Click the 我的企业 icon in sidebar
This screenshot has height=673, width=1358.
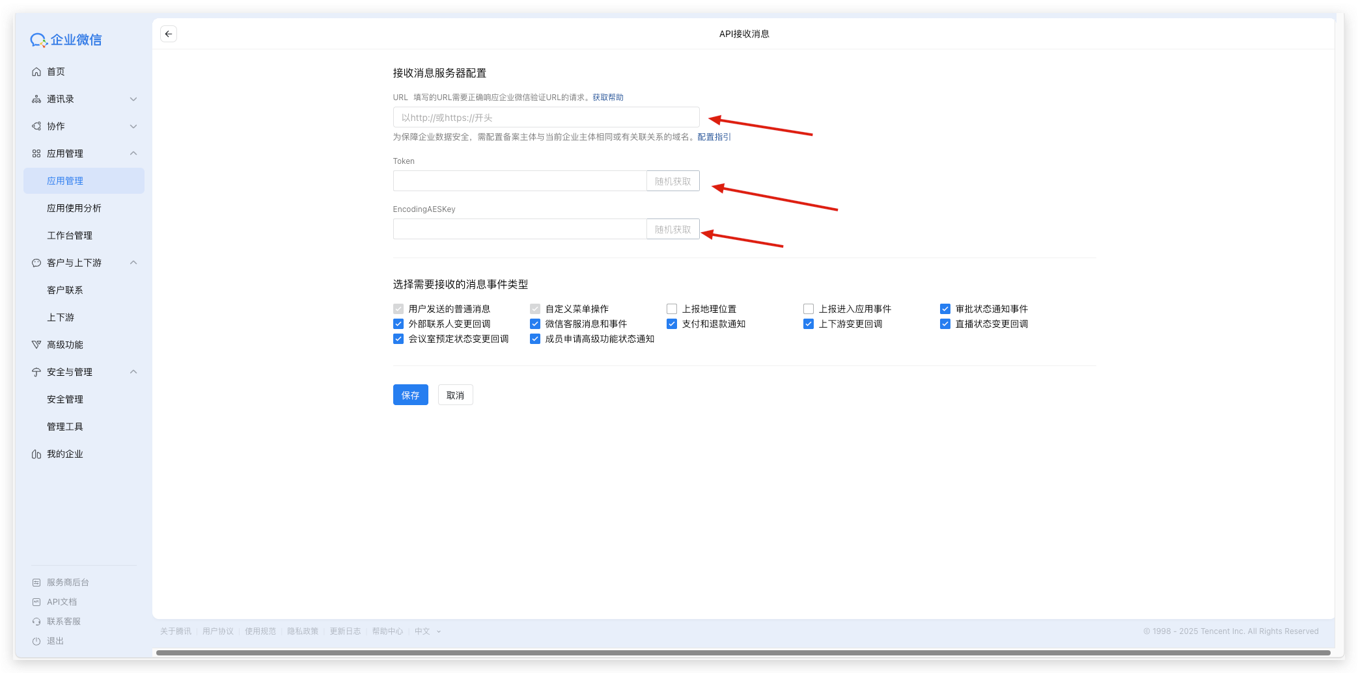tap(36, 454)
